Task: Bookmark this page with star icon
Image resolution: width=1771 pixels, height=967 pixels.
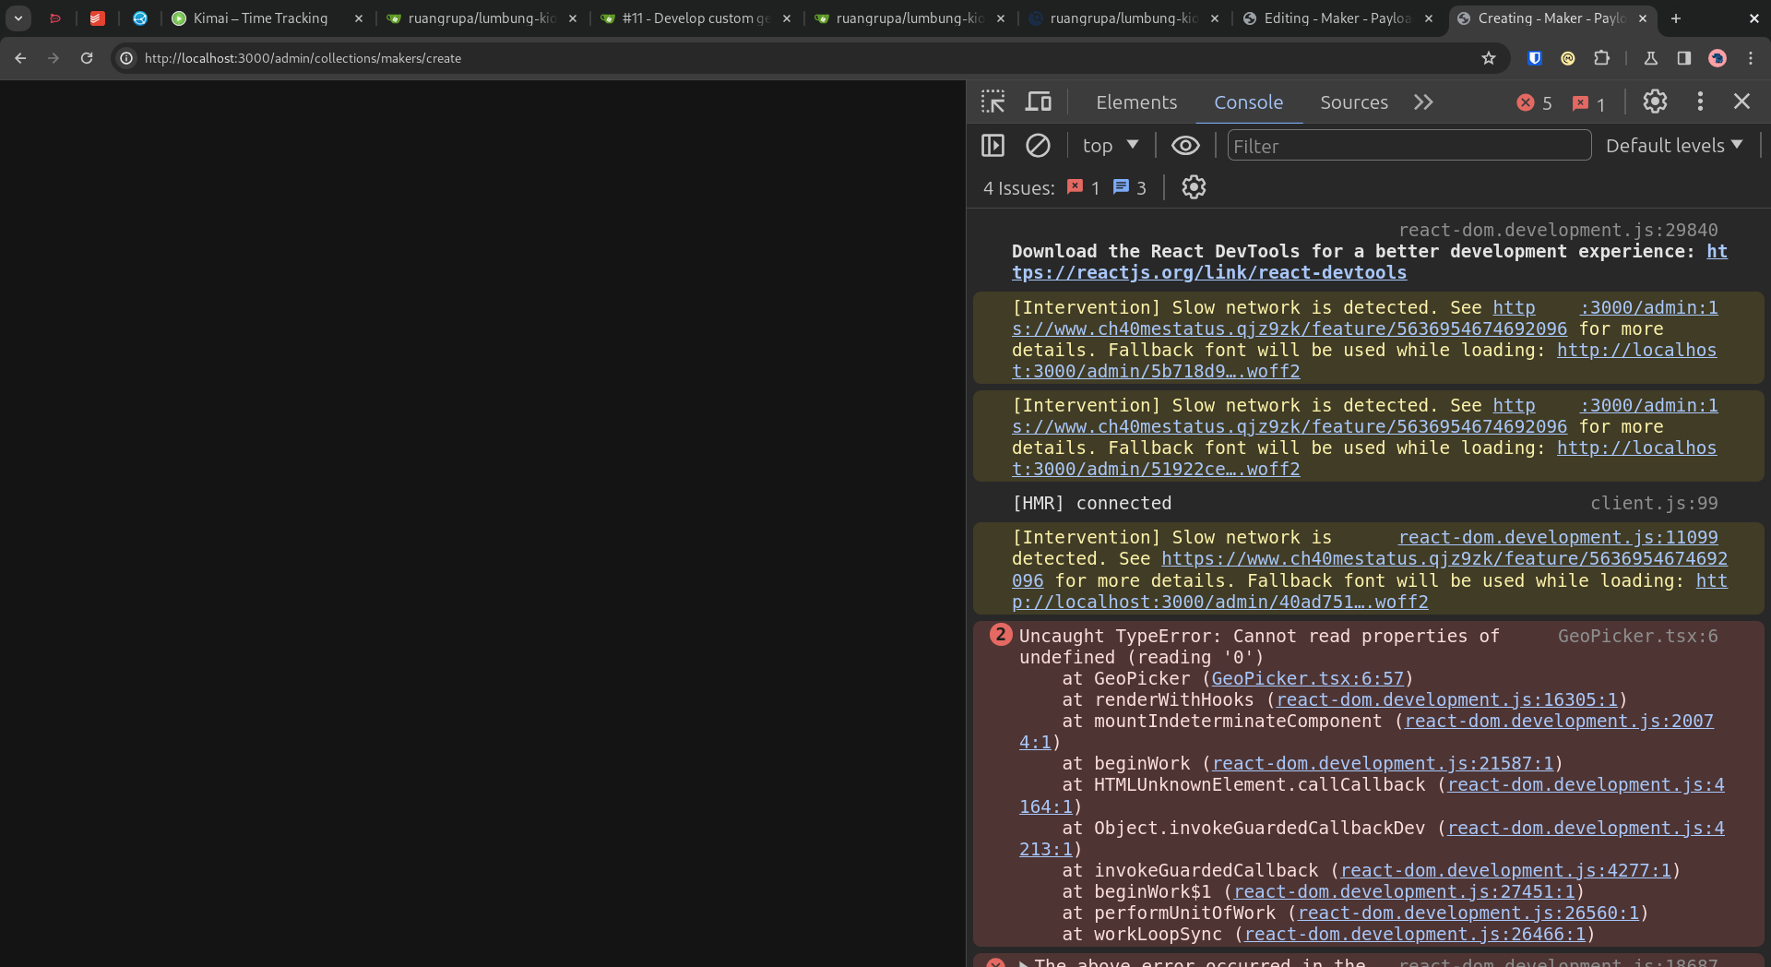Action: (1489, 58)
